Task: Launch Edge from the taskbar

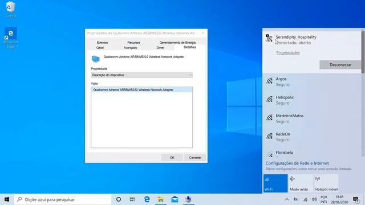Action: tap(147, 199)
